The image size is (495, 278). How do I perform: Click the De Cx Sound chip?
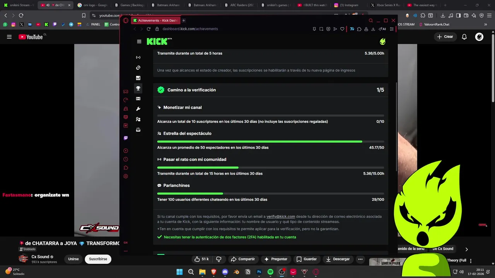click(x=443, y=249)
